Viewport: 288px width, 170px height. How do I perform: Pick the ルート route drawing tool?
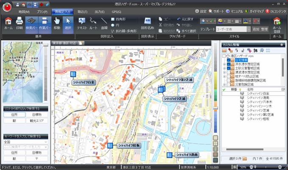(93, 23)
